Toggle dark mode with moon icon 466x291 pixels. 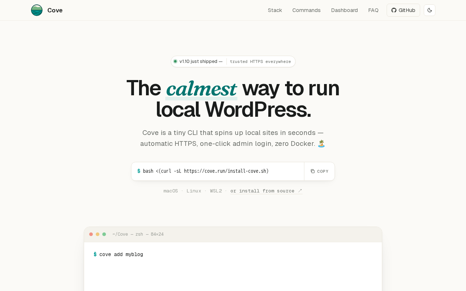click(x=430, y=10)
